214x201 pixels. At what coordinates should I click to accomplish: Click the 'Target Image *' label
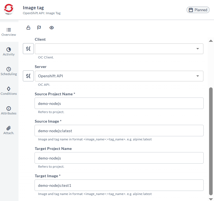48,176
